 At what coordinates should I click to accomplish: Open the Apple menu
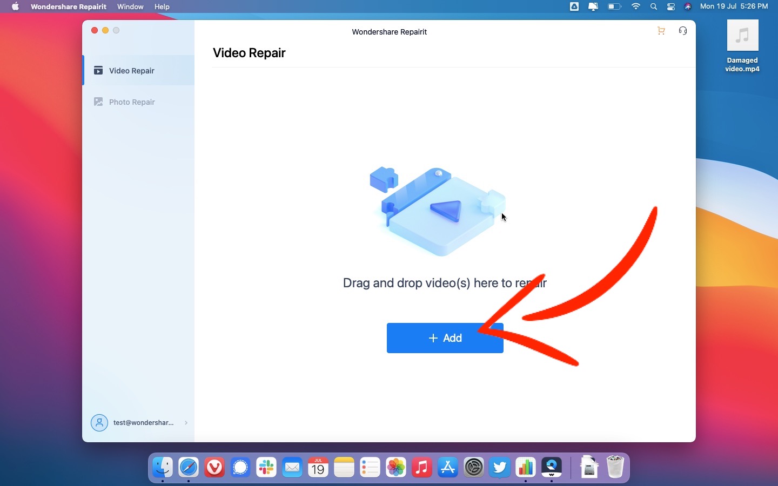[x=15, y=6]
